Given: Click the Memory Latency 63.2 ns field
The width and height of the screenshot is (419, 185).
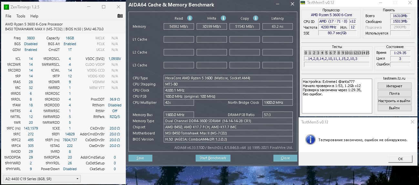Looking at the screenshot, I should pyautogui.click(x=278, y=26).
